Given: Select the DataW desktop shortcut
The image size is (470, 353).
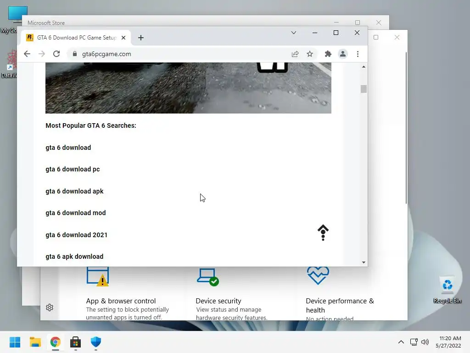Looking at the screenshot, I should [9, 64].
